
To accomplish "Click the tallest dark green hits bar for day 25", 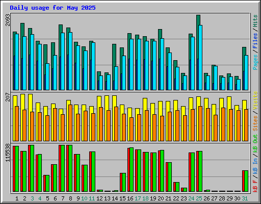I will [198, 20].
